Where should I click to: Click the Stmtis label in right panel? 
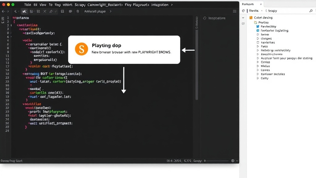[254, 11]
